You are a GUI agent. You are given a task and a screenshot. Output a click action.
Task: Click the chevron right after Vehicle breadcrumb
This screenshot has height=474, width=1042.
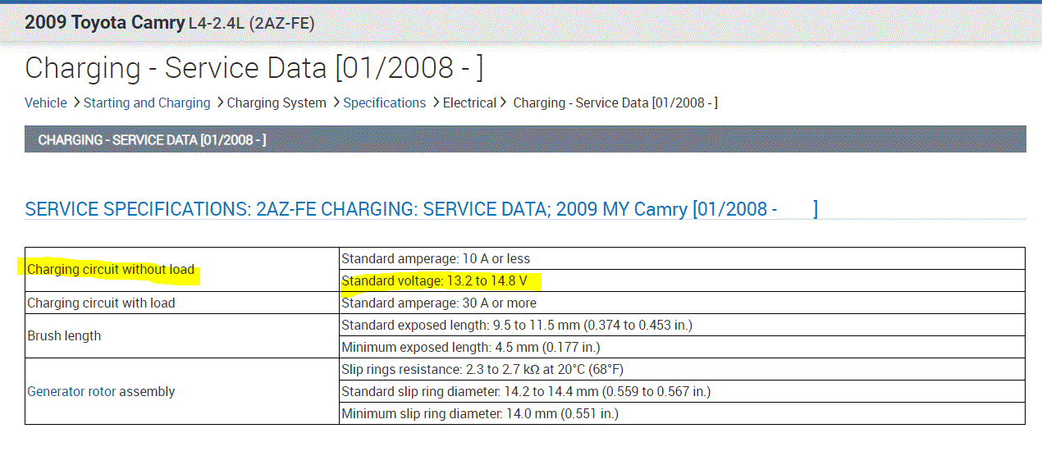coord(75,103)
